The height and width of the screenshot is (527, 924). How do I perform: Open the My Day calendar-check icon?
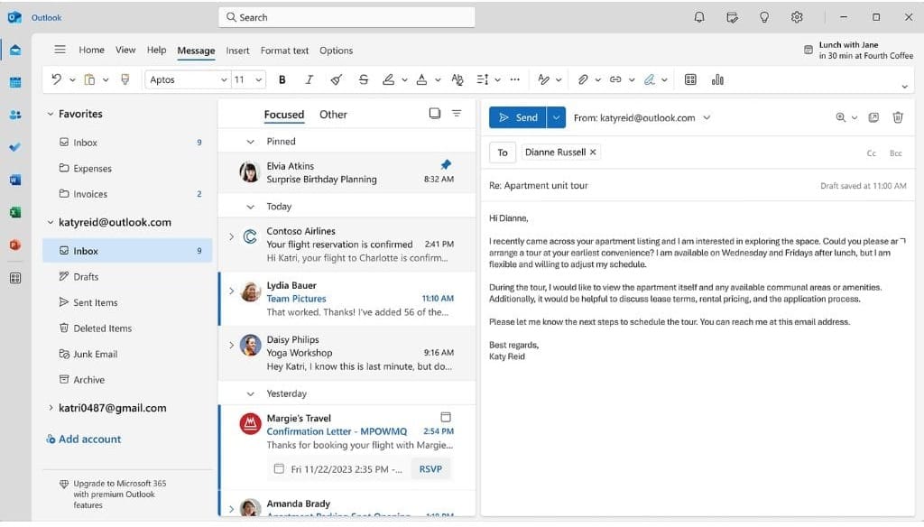click(x=732, y=17)
